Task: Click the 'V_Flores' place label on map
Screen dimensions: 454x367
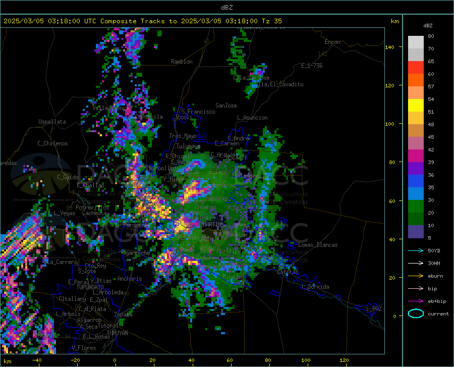Action: point(84,348)
